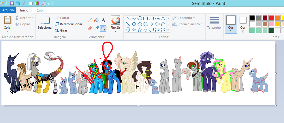Choose the Left arrow shape
Viewport: 284px width, 123px height.
coord(157,24)
